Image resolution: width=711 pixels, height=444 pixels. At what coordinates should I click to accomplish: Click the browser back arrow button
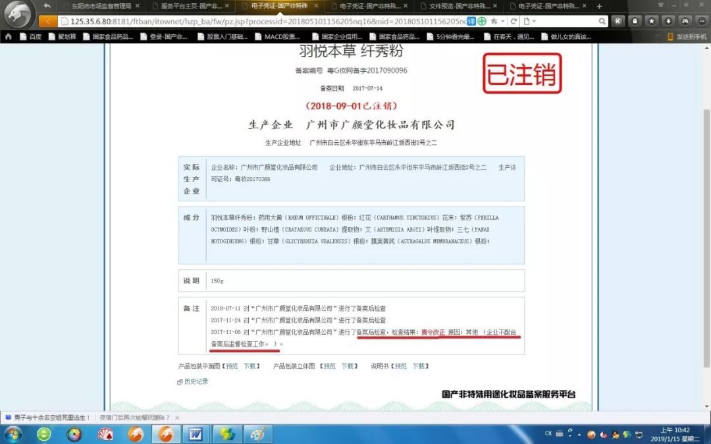48,21
